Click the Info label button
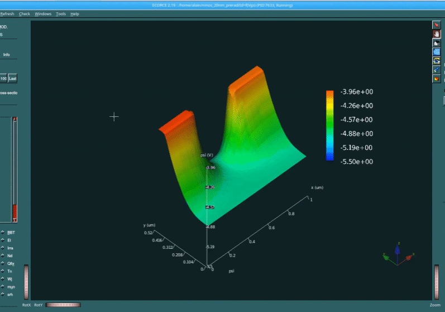Image resolution: width=445 pixels, height=312 pixels. (7, 55)
